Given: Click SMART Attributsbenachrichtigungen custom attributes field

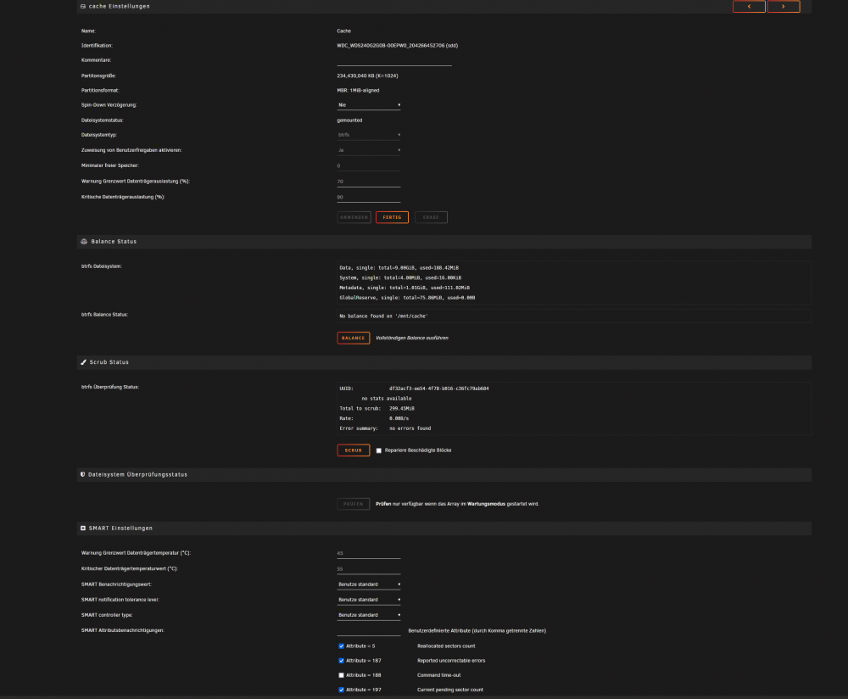Looking at the screenshot, I should [x=369, y=630].
